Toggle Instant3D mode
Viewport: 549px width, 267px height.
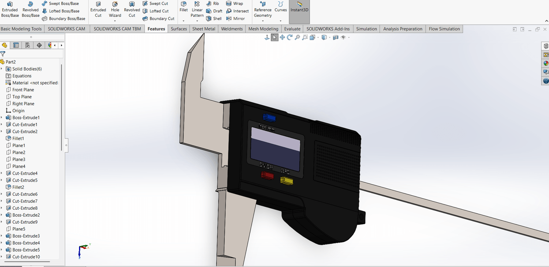pyautogui.click(x=299, y=7)
